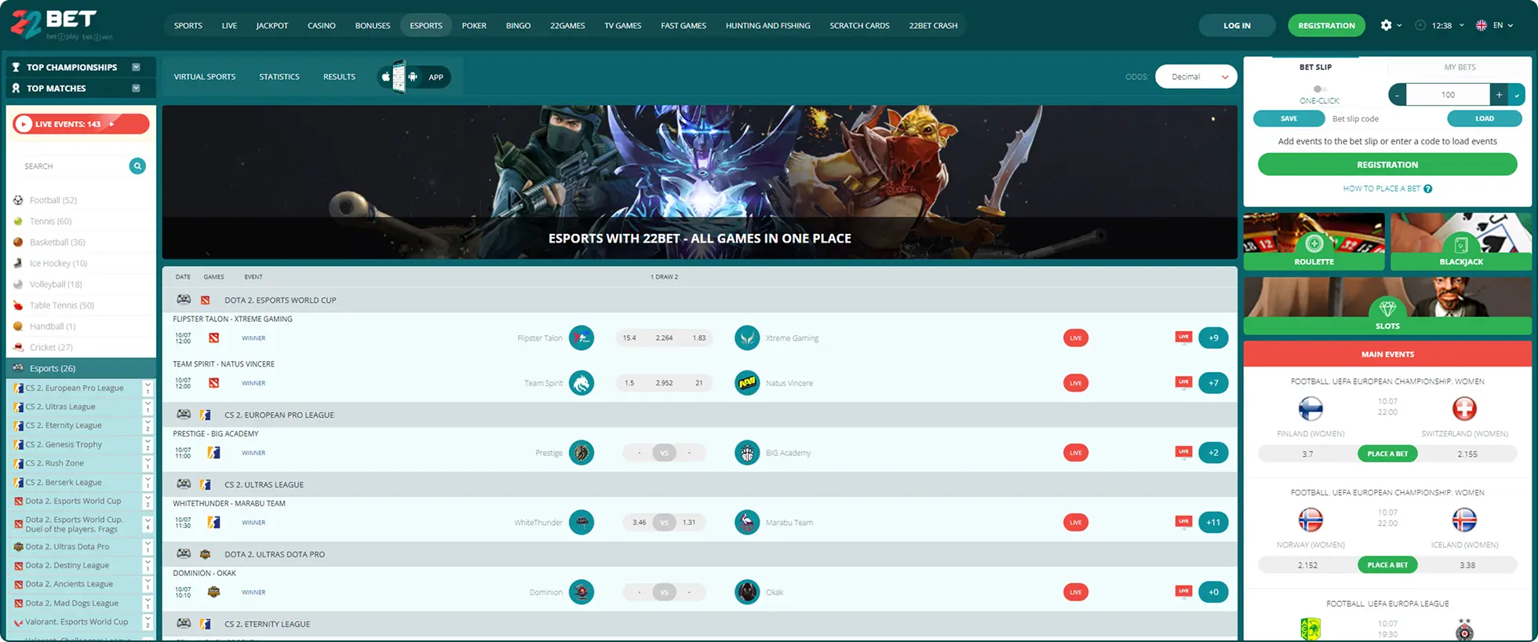
Task: Open the language EN dropdown
Action: 1494,25
